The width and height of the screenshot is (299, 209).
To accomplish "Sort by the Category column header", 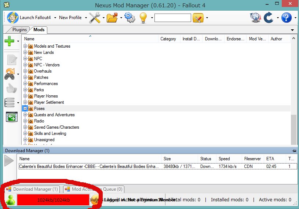I will [169, 39].
